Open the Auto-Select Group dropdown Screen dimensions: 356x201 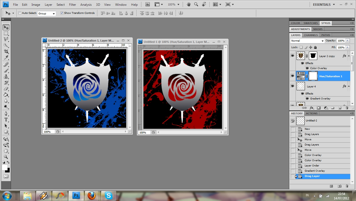coord(47,13)
